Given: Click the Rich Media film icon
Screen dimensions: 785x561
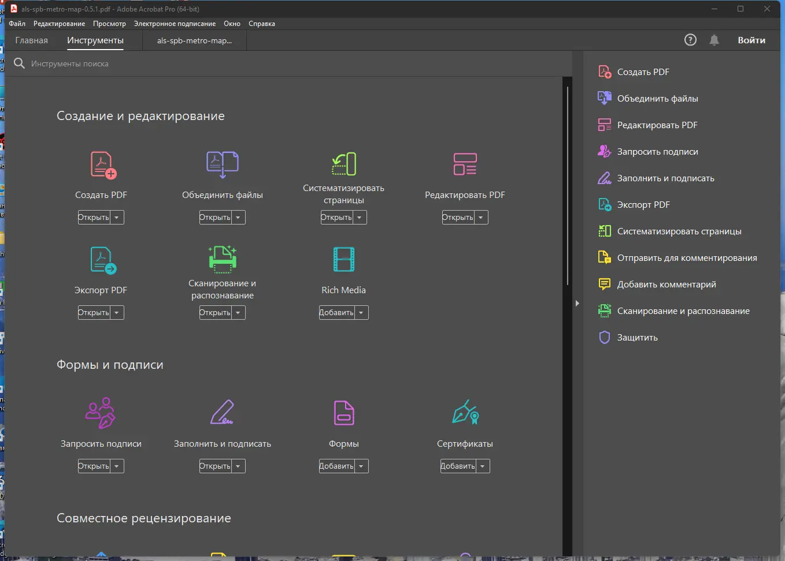Looking at the screenshot, I should point(344,259).
